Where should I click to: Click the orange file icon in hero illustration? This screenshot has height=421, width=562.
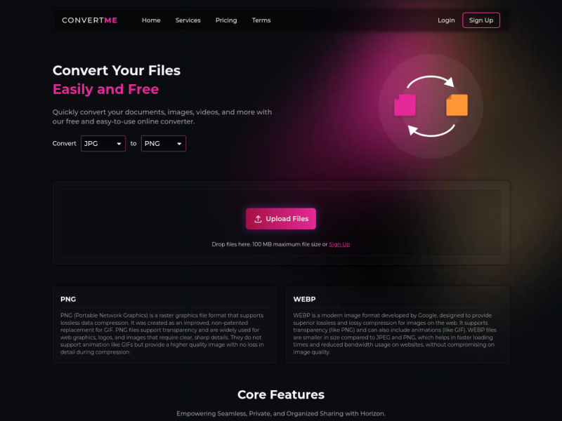coord(457,105)
